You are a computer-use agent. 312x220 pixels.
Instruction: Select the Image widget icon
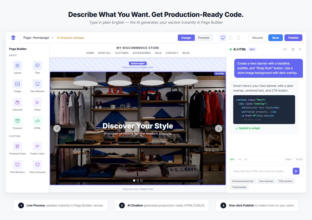point(17,84)
